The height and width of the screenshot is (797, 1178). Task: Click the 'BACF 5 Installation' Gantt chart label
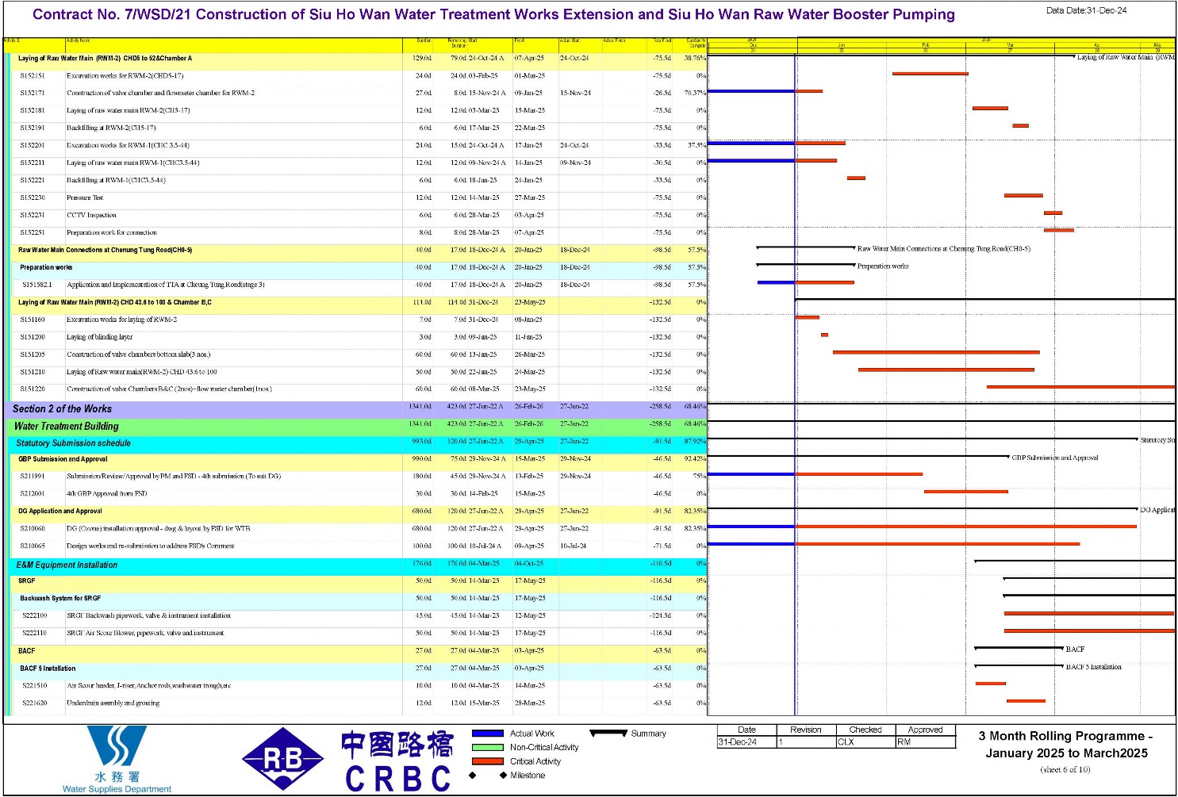tap(1094, 668)
